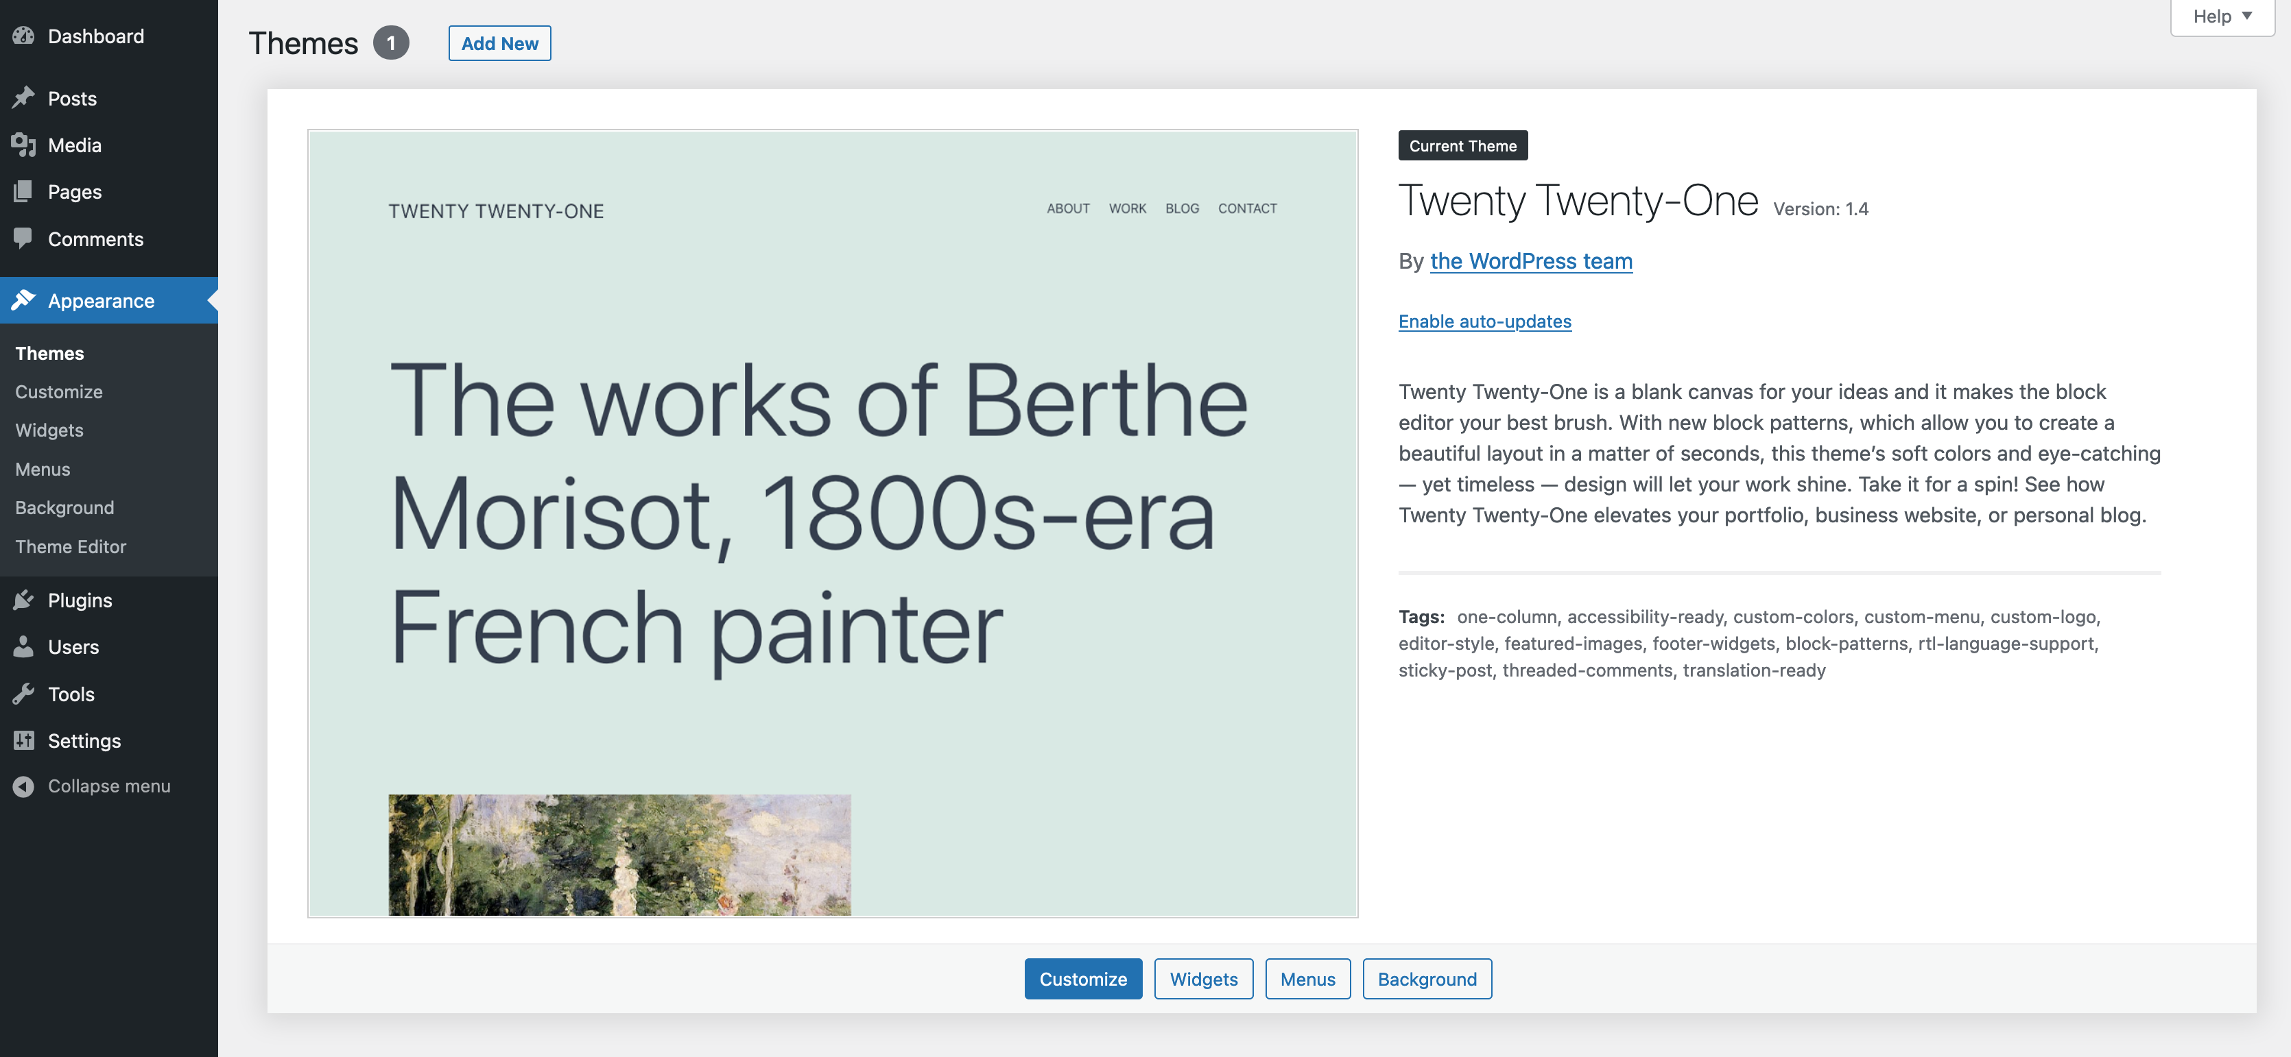Click Collapse menu text

[109, 786]
